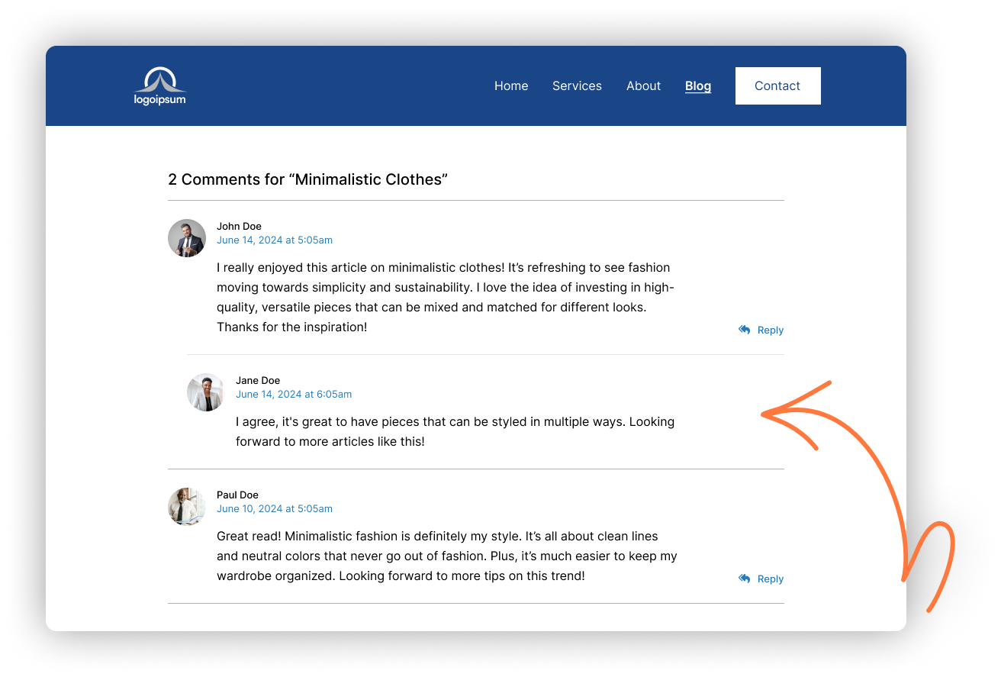
Task: Click the Contact button
Action: pos(778,85)
